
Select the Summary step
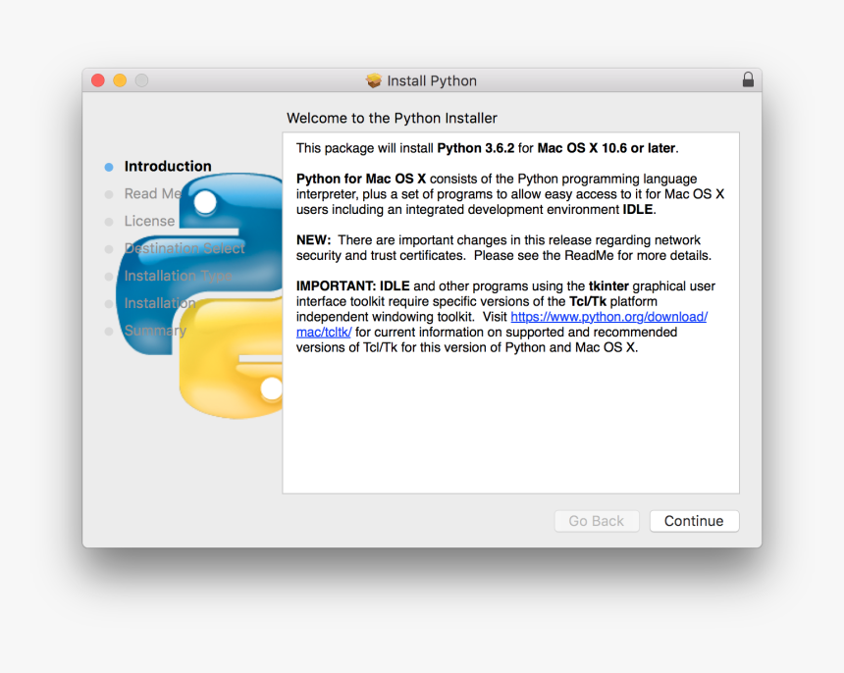point(155,331)
